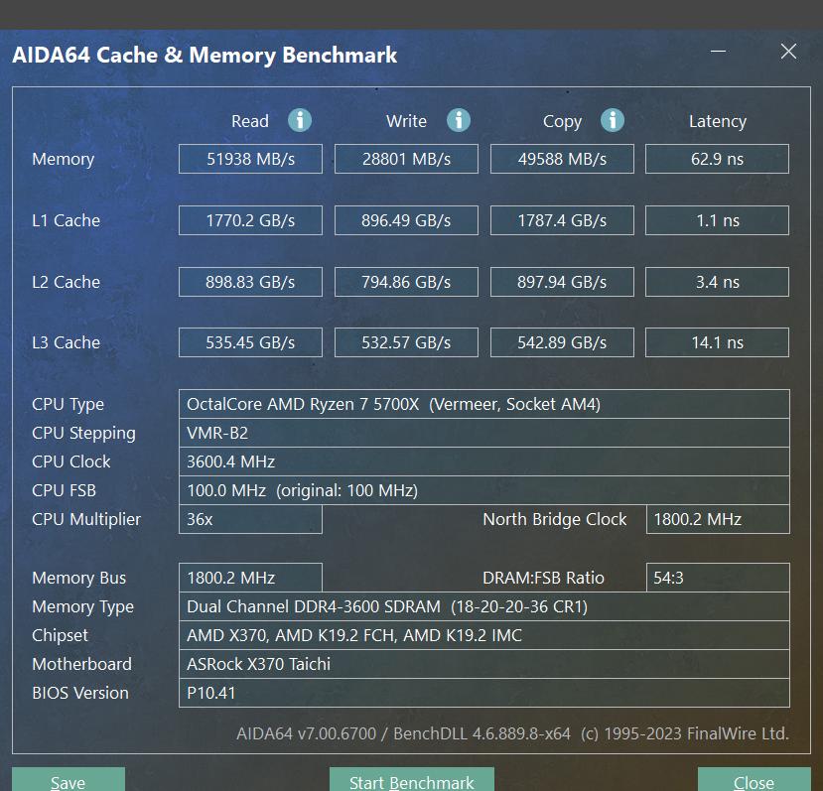Click L3 Cache write 532.57 GB/s
Image resolution: width=823 pixels, height=791 pixels.
tap(406, 342)
